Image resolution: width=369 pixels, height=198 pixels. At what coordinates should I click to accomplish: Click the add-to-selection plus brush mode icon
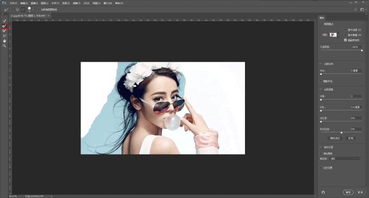(17, 9)
